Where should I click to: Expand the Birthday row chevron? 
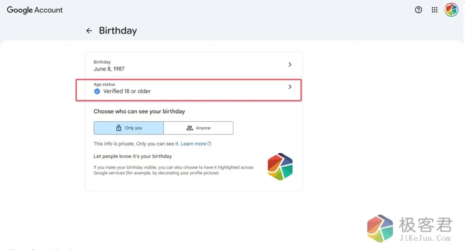(290, 65)
